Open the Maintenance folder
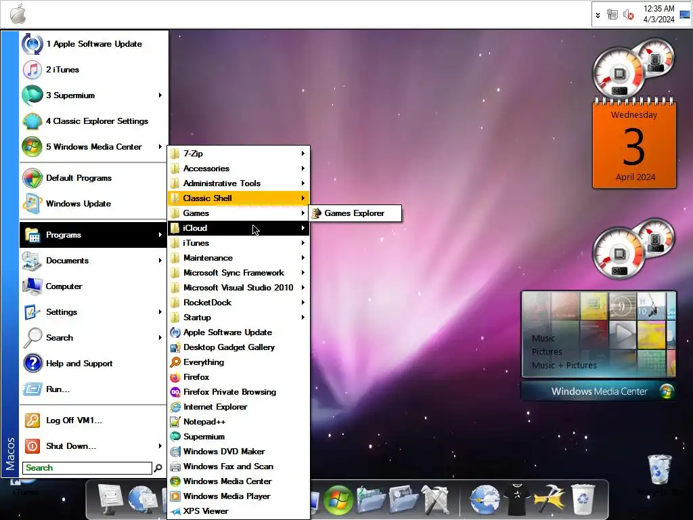 [239, 258]
